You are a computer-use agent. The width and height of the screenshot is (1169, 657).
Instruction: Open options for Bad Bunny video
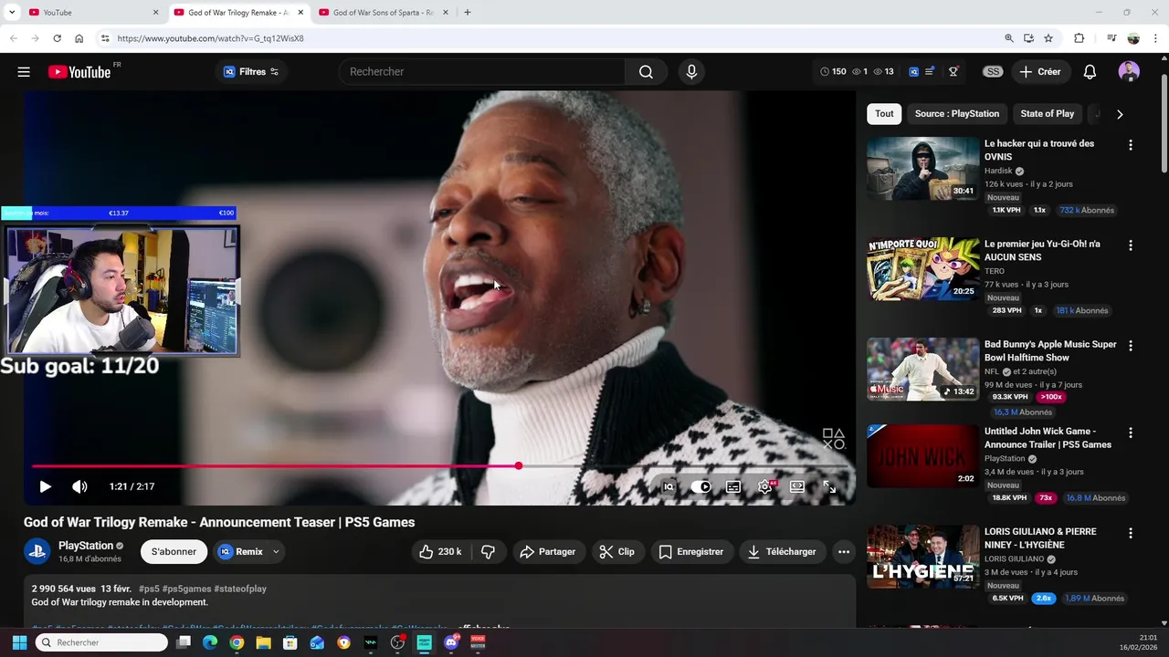(x=1131, y=346)
